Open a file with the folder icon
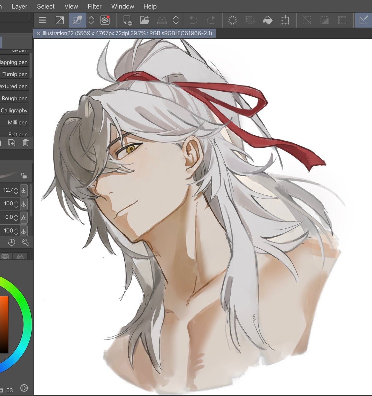 pyautogui.click(x=144, y=20)
